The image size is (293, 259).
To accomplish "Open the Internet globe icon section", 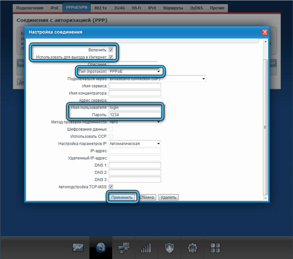I will click(101, 248).
